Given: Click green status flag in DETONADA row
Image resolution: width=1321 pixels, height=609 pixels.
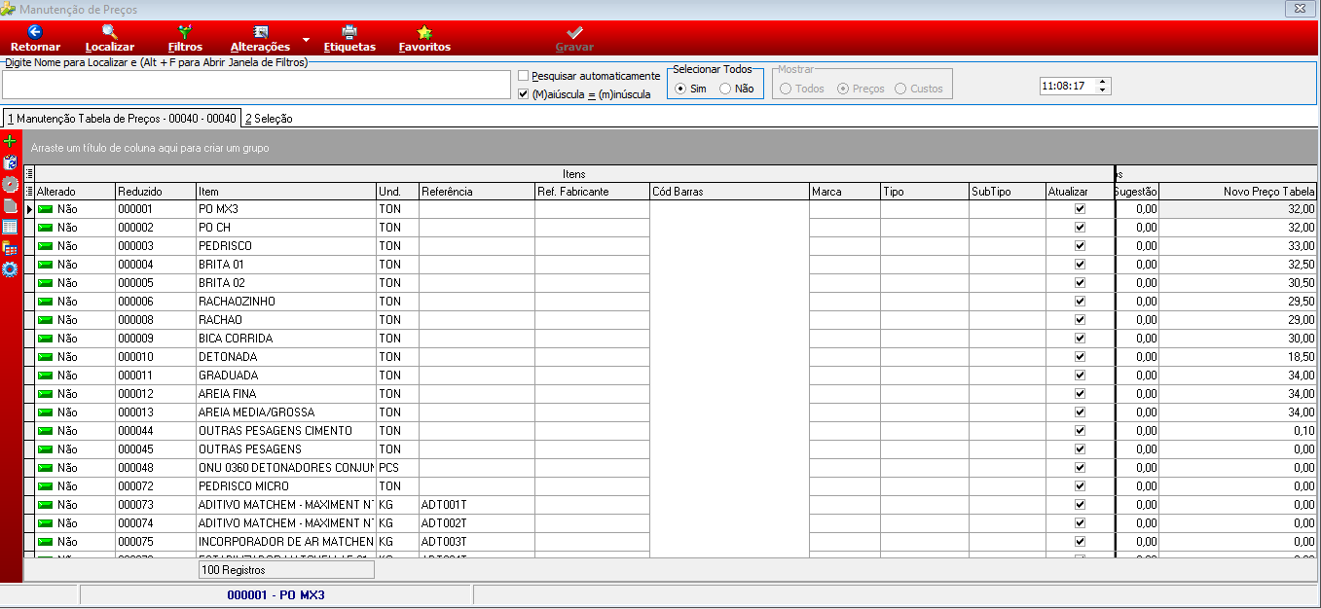Looking at the screenshot, I should tap(46, 357).
